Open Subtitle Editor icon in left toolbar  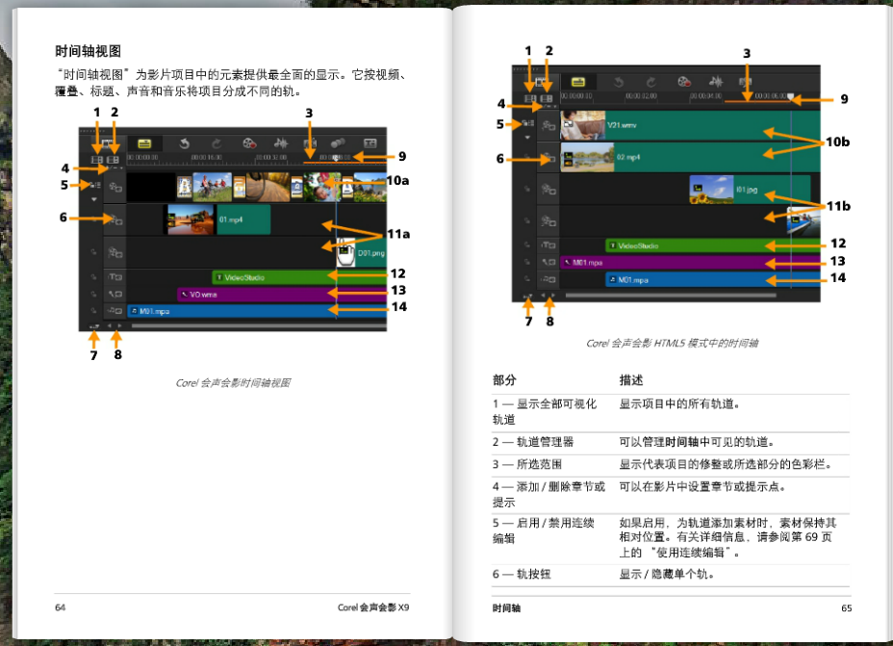point(370,143)
